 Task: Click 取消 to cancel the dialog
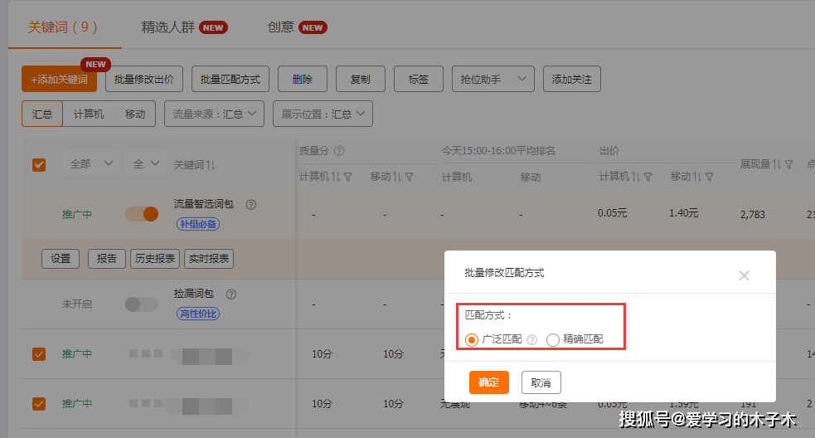click(x=541, y=382)
